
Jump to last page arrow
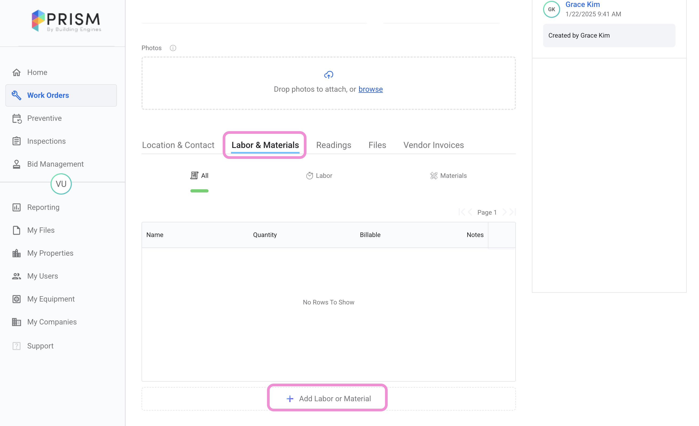click(513, 212)
